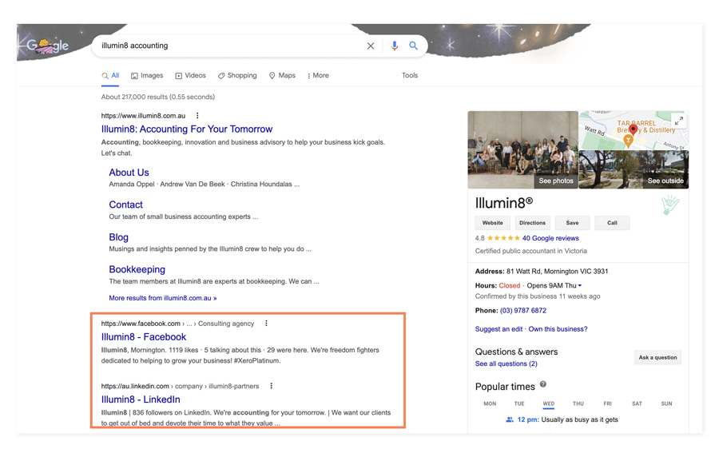Open the Illumin8 - Facebook result
Screen dimensions: 719x457
point(144,337)
